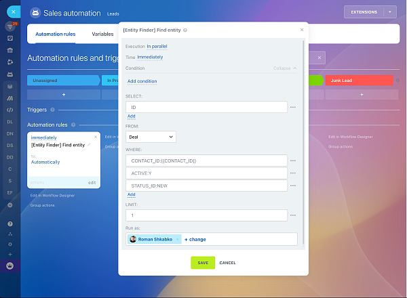The width and height of the screenshot is (407, 298).
Task: Click the STATUS_ID:NEW where field
Action: tap(206, 185)
